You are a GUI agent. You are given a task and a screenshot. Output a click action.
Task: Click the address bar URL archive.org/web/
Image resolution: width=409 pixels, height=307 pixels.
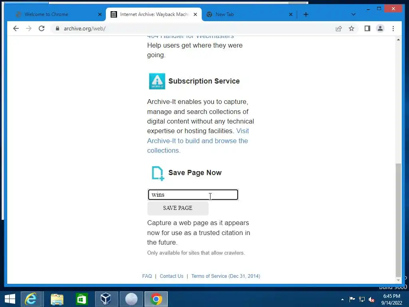(x=85, y=28)
